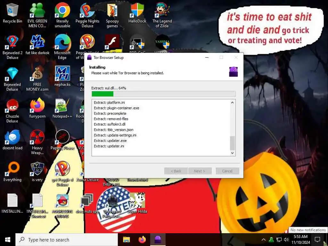The height and width of the screenshot is (246, 328).
Task: Click the extract log scrollbar thumb
Action: click(233, 143)
